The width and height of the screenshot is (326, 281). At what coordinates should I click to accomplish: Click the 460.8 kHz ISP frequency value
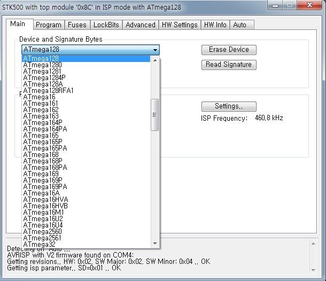pyautogui.click(x=269, y=118)
